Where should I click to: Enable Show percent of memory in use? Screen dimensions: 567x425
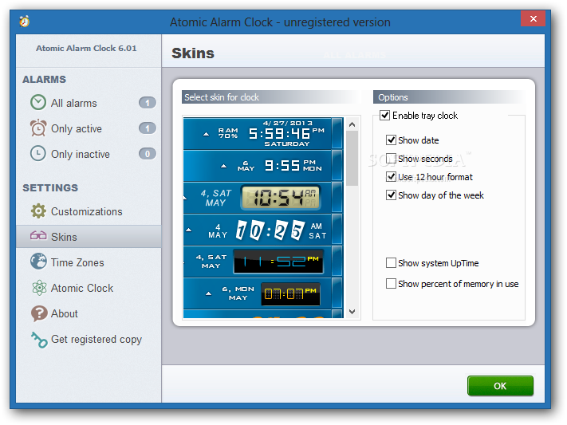(x=391, y=284)
